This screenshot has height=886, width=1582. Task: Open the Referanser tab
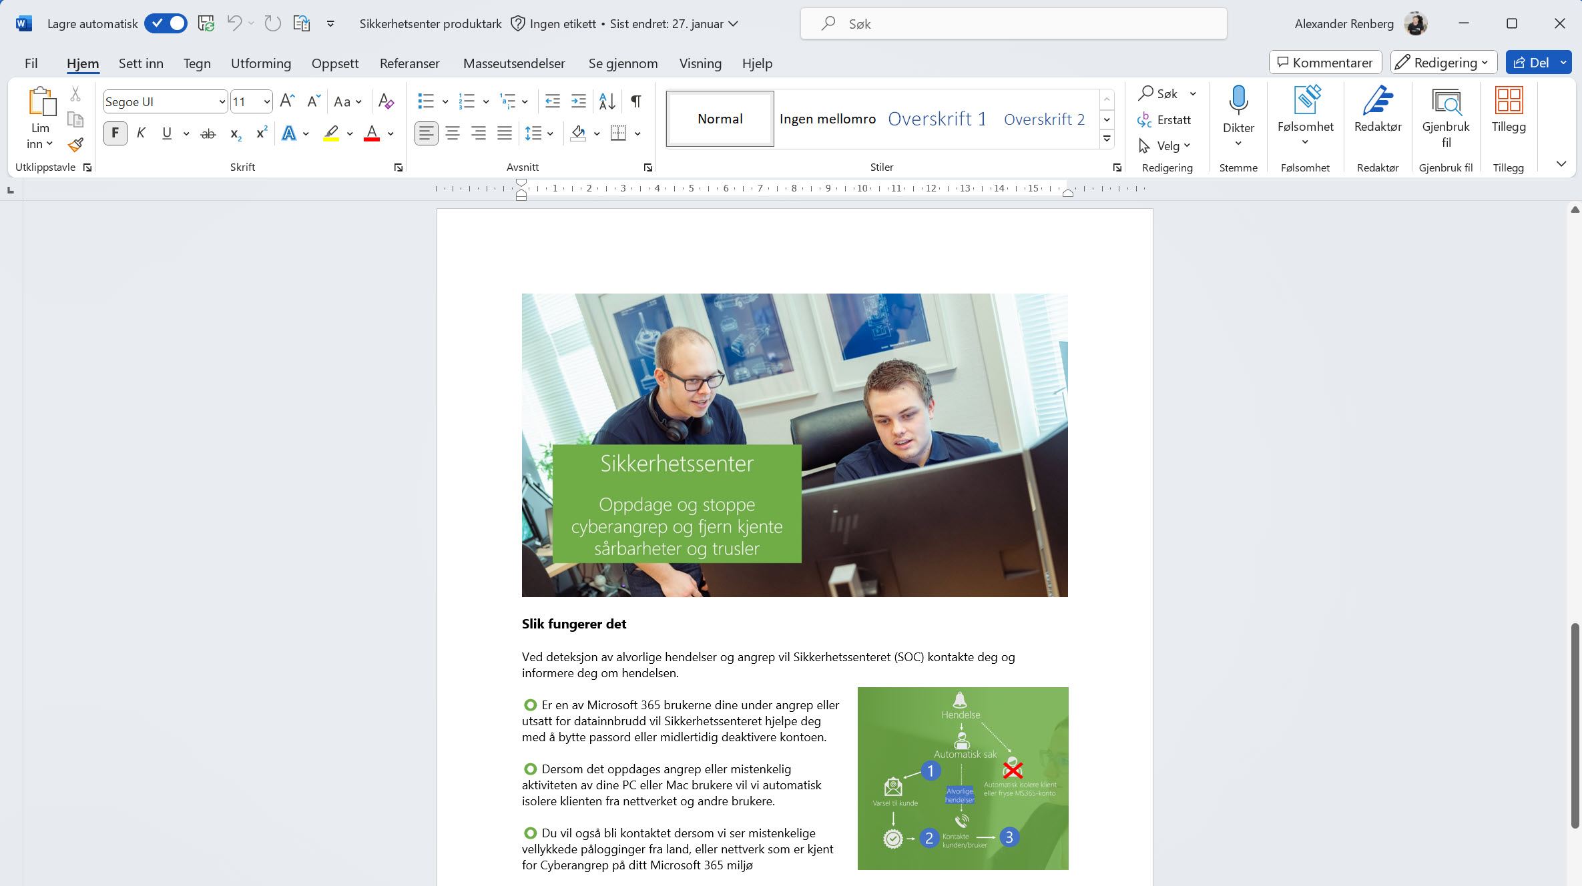[409, 63]
